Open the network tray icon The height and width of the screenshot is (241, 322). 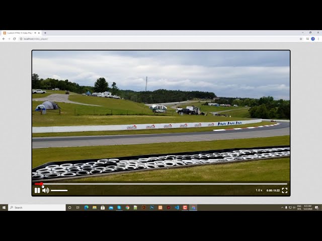290,207
